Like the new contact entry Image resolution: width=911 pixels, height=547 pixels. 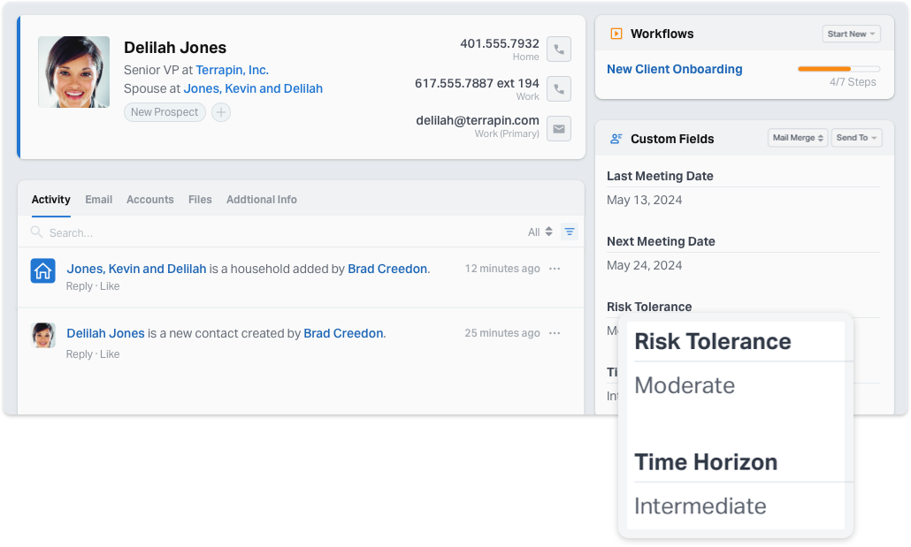(110, 353)
